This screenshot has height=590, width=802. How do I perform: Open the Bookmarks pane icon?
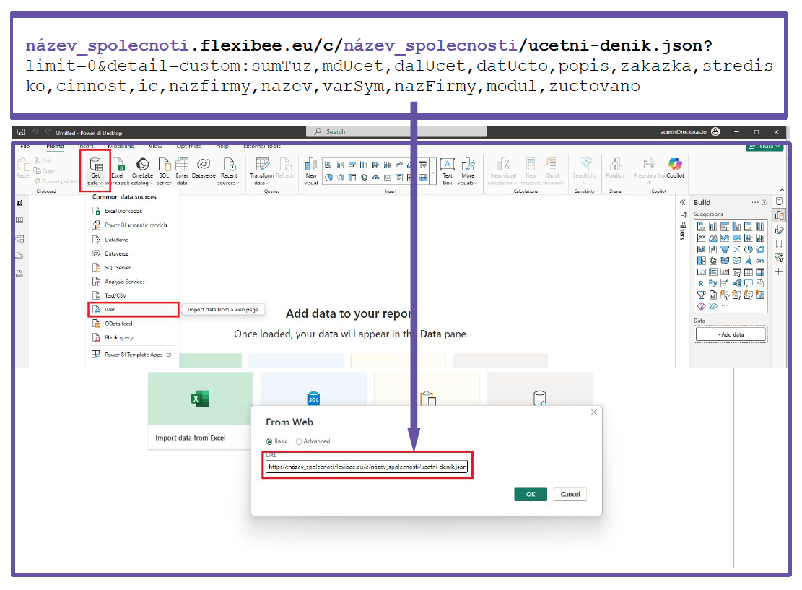(779, 244)
